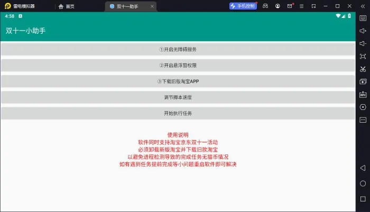Open the multi-instance plus icon in sidebar
This screenshot has width=370, height=212.
(363, 82)
